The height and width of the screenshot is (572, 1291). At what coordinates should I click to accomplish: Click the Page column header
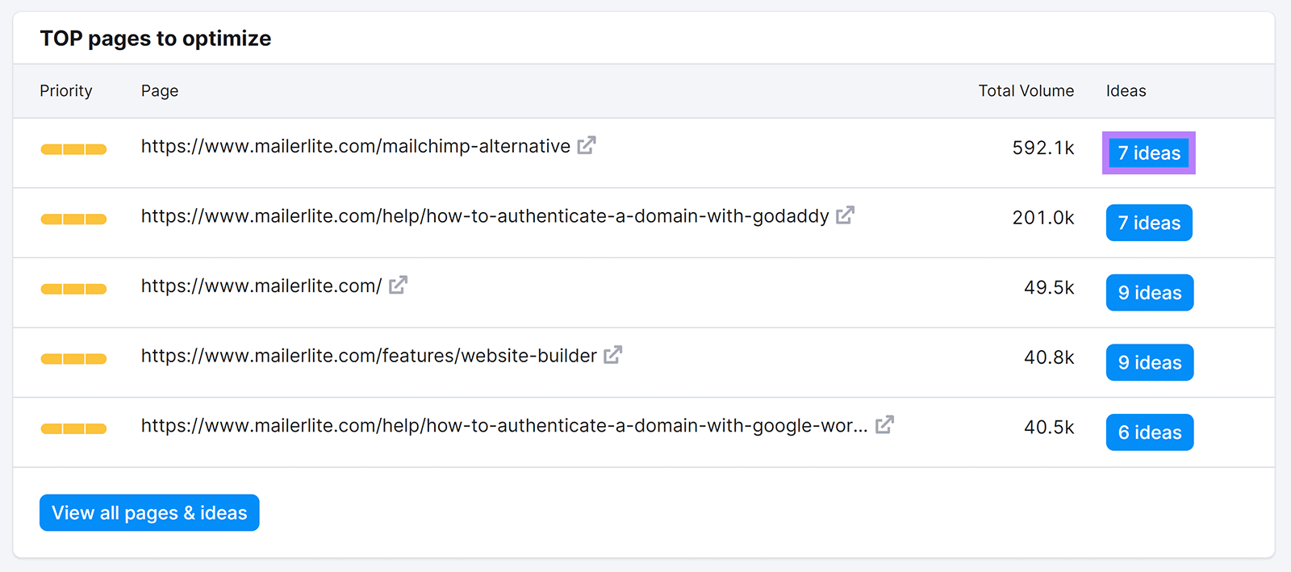pos(160,91)
